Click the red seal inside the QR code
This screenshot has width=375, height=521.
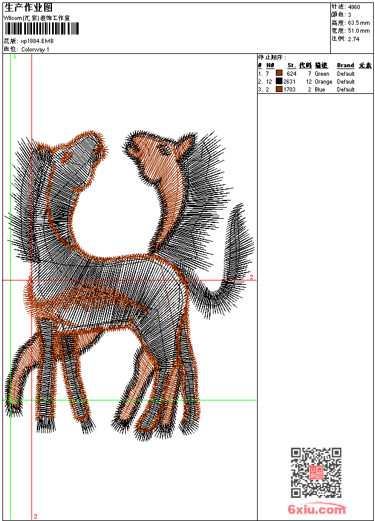316,473
